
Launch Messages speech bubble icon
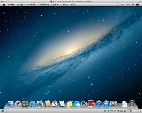click(77, 104)
